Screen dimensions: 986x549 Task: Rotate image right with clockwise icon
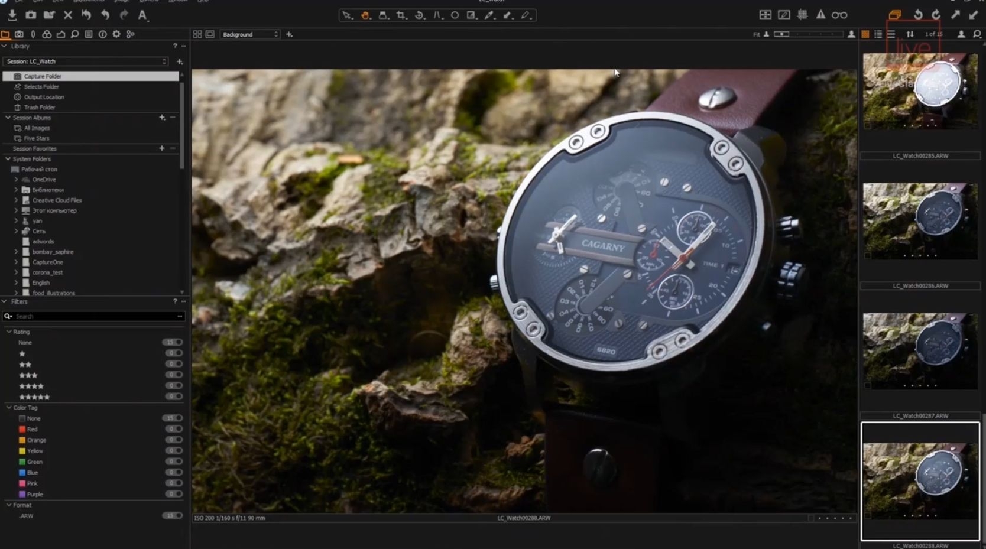tap(936, 15)
